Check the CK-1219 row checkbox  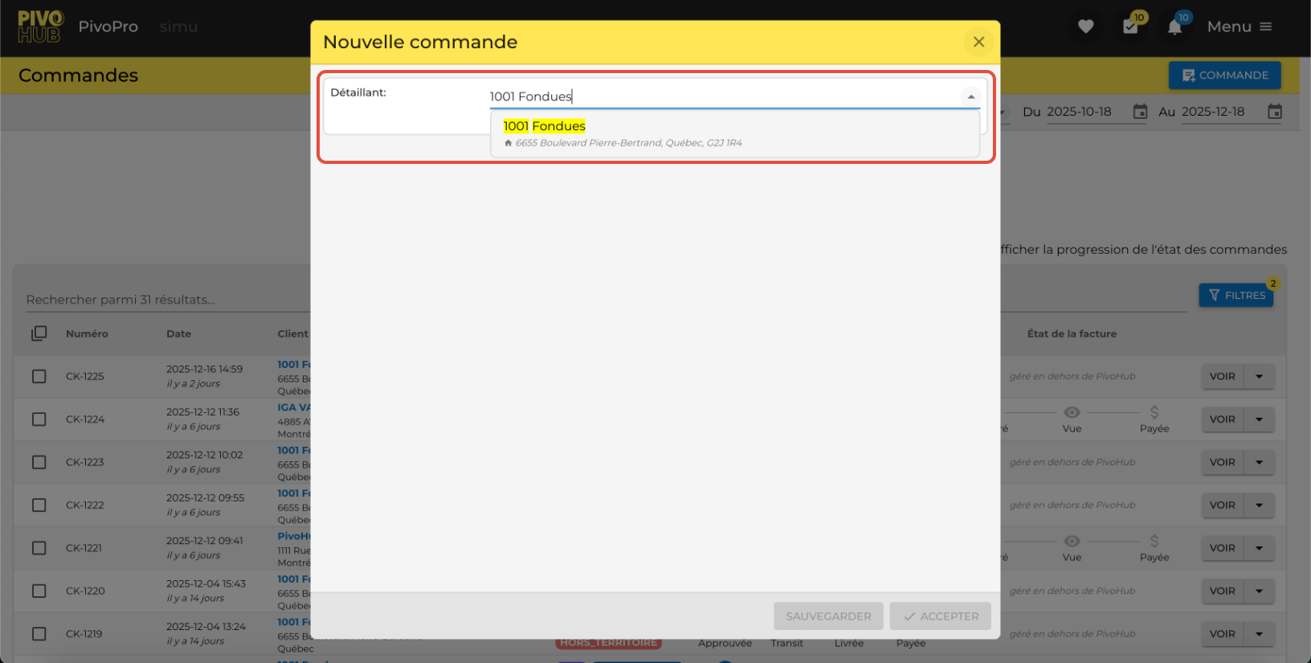[39, 634]
